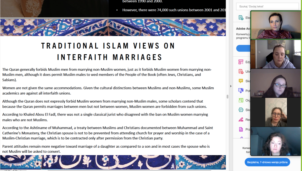Click the blue convert button under Adobe Acrobat

(243, 48)
